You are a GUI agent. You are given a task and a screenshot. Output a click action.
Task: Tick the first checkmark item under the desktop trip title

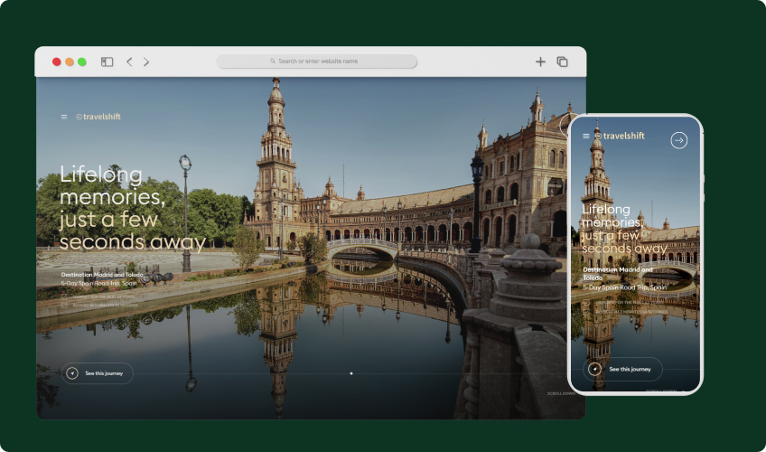pyautogui.click(x=64, y=296)
